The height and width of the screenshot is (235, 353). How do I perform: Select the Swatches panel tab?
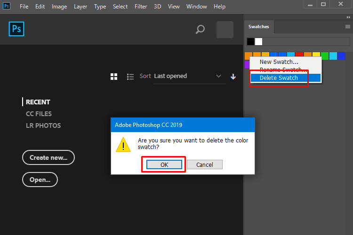pos(259,26)
